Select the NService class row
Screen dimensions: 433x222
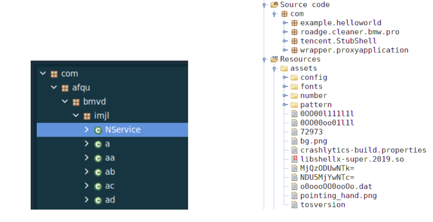[x=112, y=130]
